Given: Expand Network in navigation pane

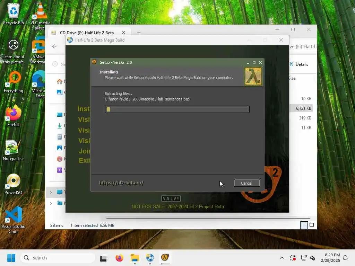Looking at the screenshot, I should tap(51, 203).
